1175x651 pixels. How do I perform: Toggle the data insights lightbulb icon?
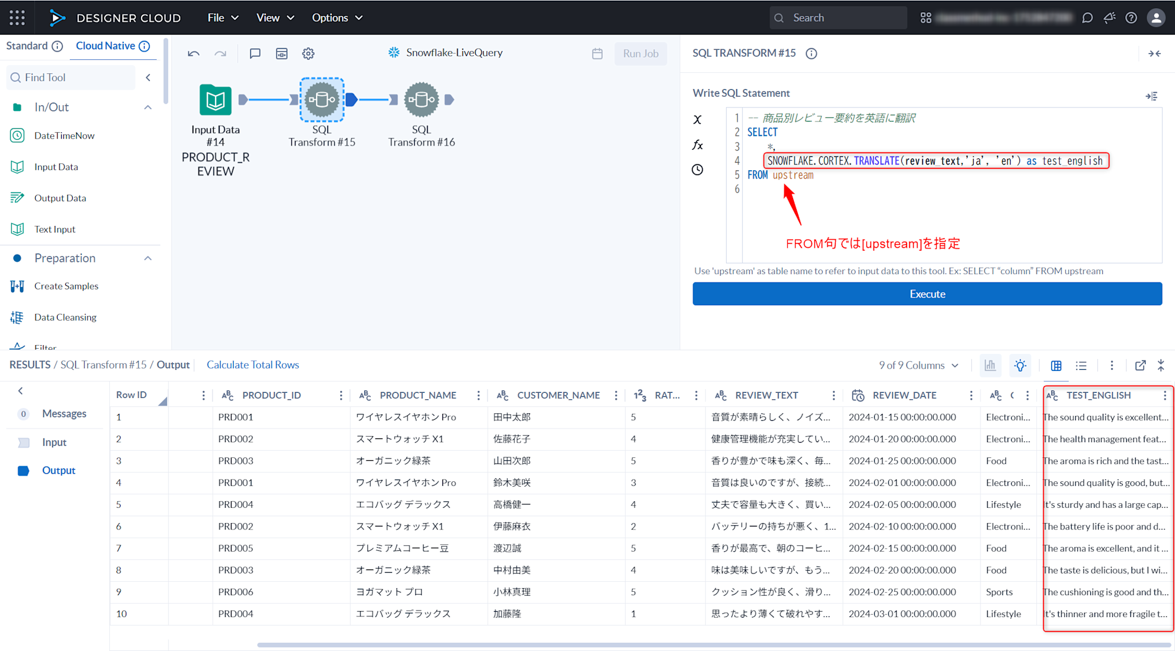coord(1020,365)
